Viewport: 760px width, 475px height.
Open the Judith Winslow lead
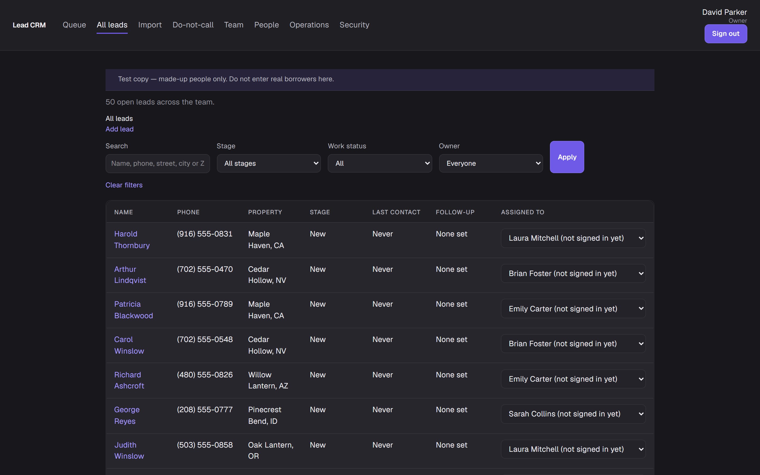[x=129, y=450]
